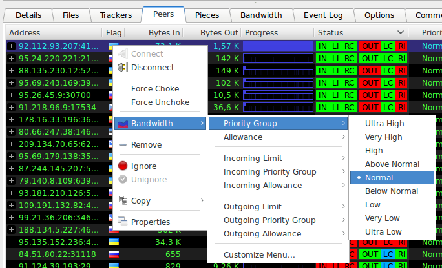This screenshot has width=442, height=268.
Task: Open Incoming Priority Group submenu
Action: click(x=278, y=171)
